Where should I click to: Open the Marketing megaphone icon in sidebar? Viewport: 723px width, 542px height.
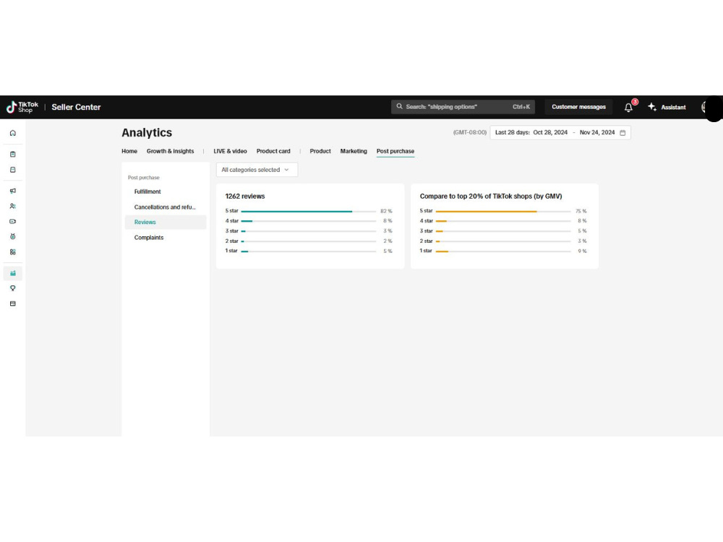point(13,191)
